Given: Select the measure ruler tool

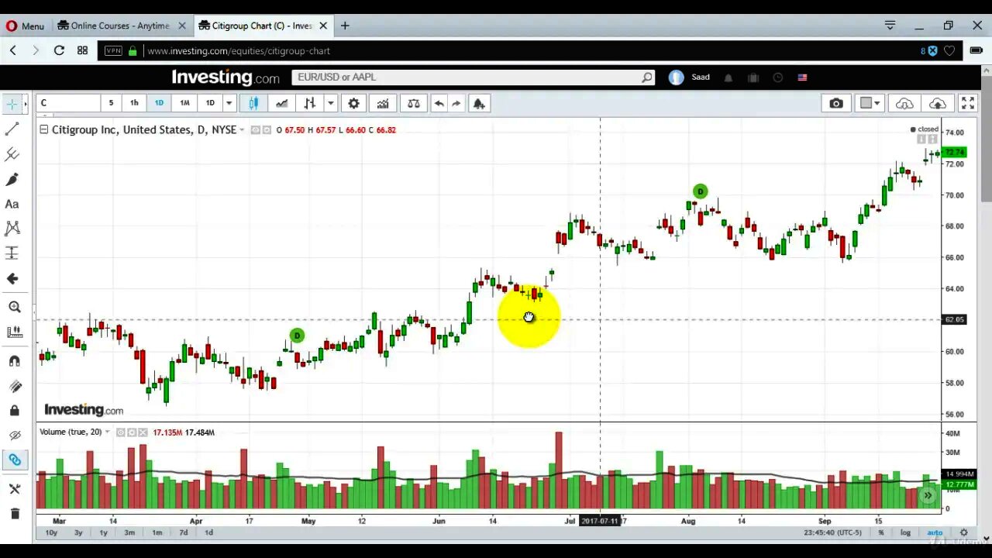Looking at the screenshot, I should pyautogui.click(x=14, y=332).
